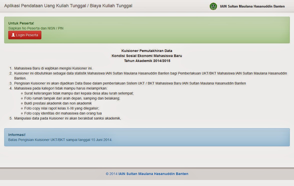Viewport: 294px width, 186px height.
Task: Click the Kuisioner Pemutakhiran Data heading
Action: 147,51
